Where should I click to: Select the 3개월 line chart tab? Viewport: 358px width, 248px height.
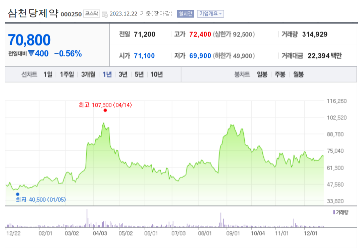[x=88, y=75]
